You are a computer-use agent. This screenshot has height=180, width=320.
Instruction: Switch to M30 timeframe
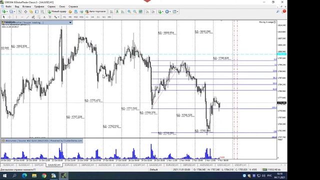81,17
